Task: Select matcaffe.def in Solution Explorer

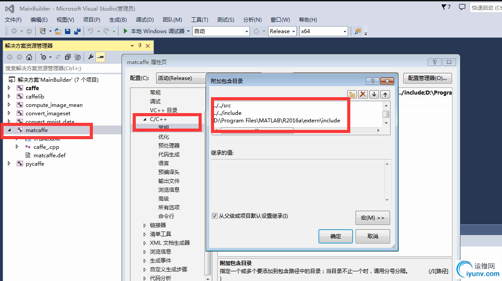Action: tap(50, 156)
